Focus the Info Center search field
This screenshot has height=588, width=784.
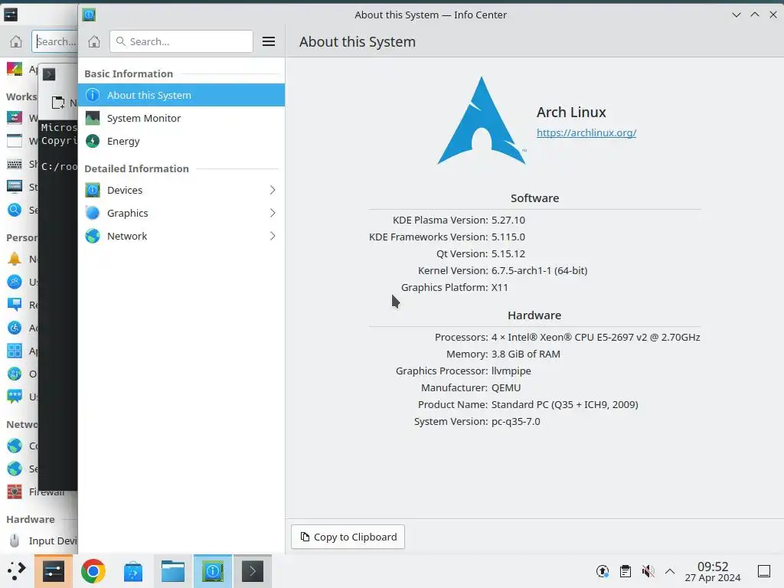pyautogui.click(x=181, y=41)
